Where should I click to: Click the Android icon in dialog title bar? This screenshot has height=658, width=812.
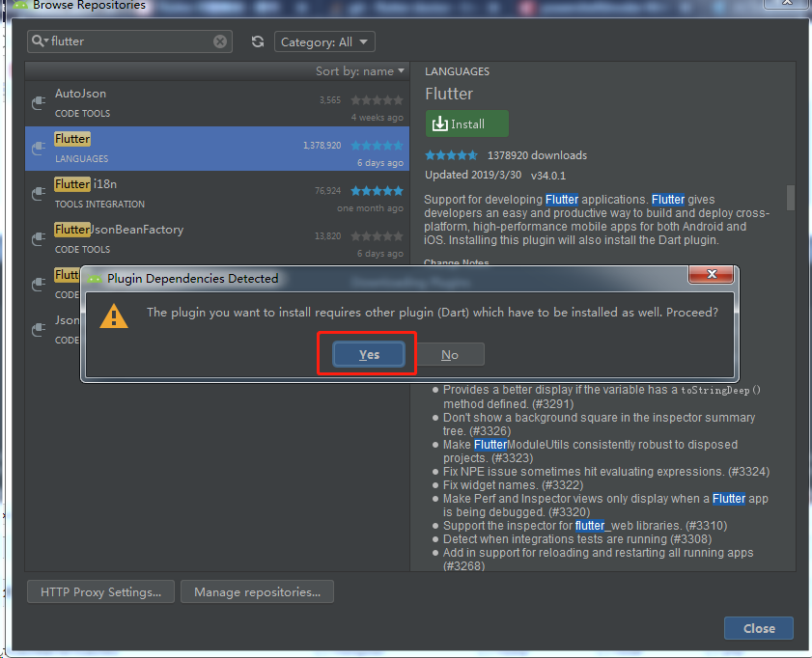(x=95, y=278)
